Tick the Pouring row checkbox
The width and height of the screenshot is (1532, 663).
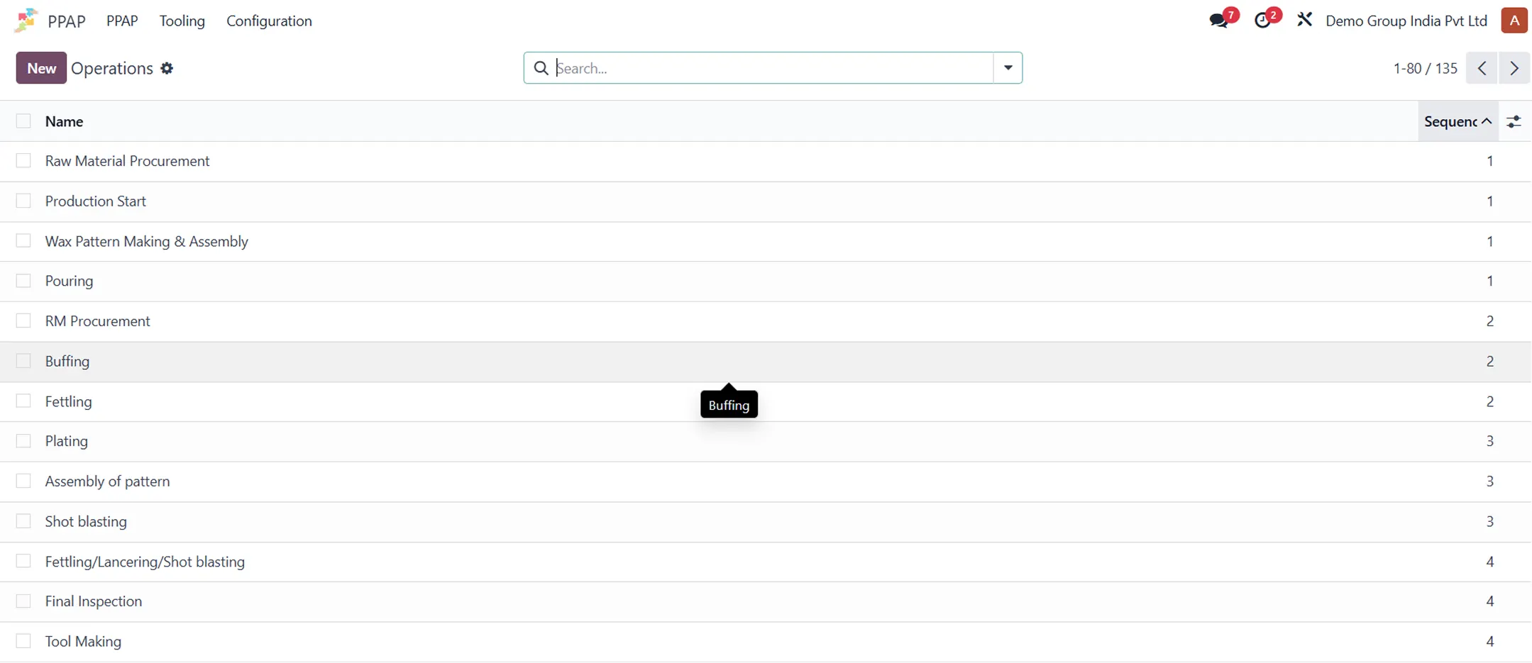(x=23, y=281)
